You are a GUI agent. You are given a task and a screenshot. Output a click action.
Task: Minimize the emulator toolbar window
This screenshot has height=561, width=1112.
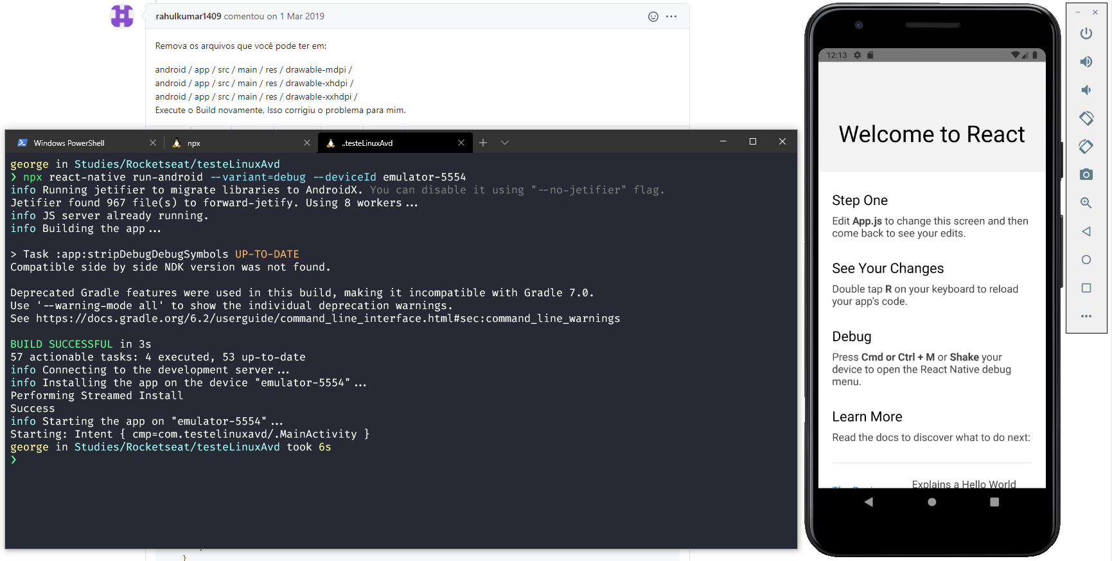click(x=1078, y=12)
